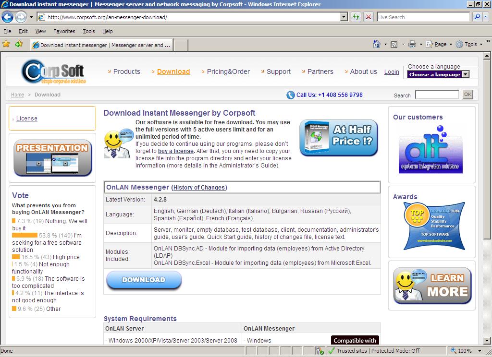Click the site Search input field
This screenshot has width=492, height=357.
437,95
